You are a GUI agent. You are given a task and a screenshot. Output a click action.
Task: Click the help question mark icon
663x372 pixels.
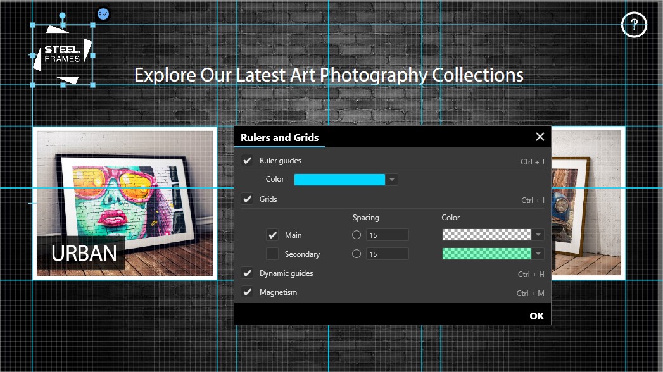[634, 25]
